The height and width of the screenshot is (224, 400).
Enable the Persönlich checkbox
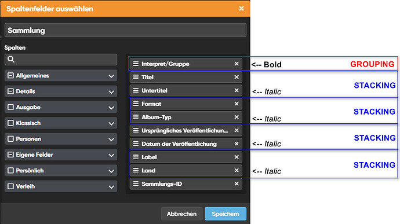pos(10,171)
